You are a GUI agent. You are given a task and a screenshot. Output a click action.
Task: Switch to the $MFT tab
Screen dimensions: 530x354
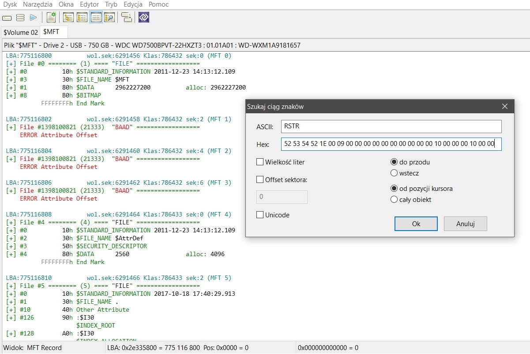click(53, 32)
